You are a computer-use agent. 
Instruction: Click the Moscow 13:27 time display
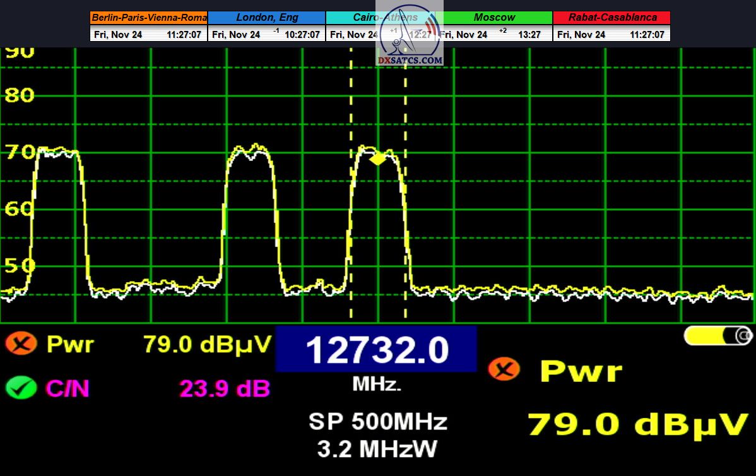(529, 35)
